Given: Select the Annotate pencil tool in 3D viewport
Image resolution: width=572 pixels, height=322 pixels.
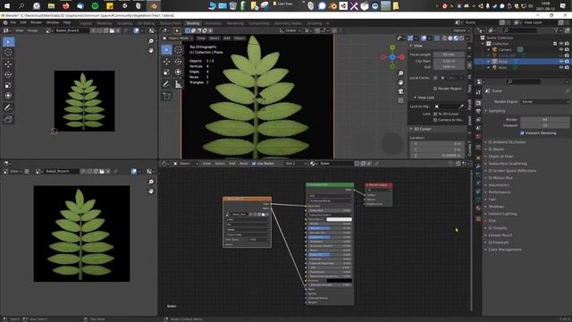Looking at the screenshot, I should [x=167, y=84].
